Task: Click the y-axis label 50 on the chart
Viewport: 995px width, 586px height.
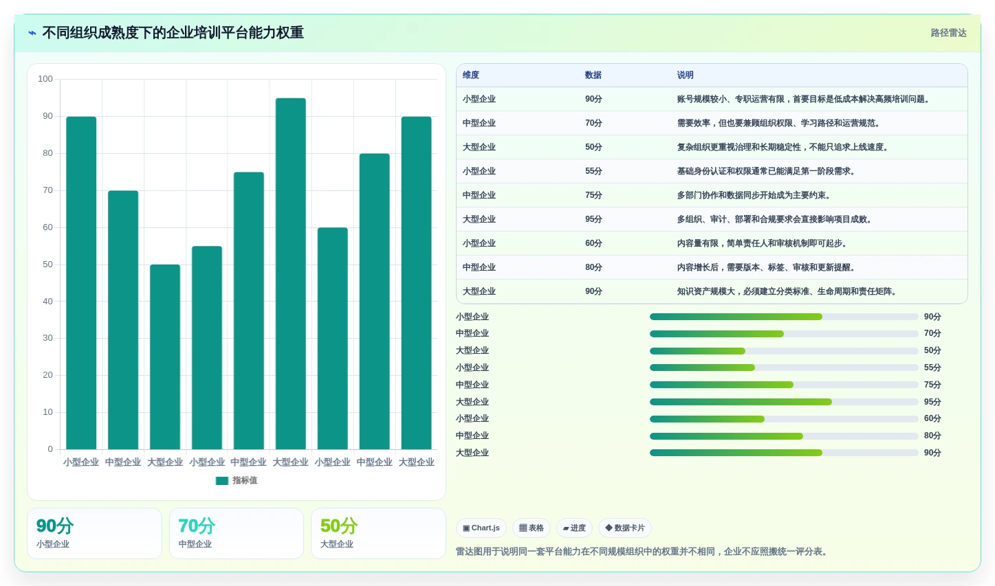Action: click(47, 264)
